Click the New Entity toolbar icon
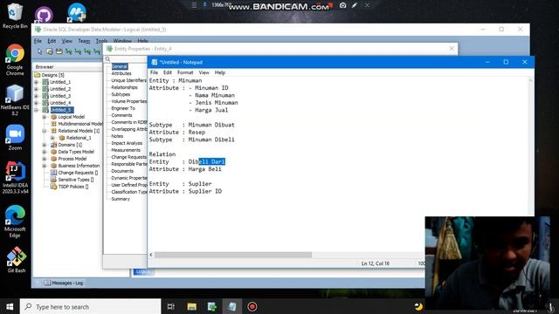 pyautogui.click(x=50, y=51)
